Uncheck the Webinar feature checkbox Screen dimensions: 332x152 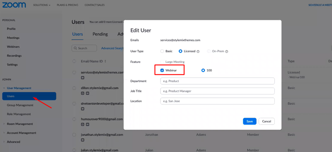click(162, 70)
